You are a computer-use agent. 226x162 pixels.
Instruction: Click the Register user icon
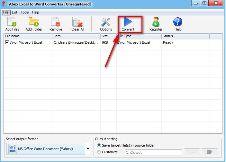click(x=156, y=22)
